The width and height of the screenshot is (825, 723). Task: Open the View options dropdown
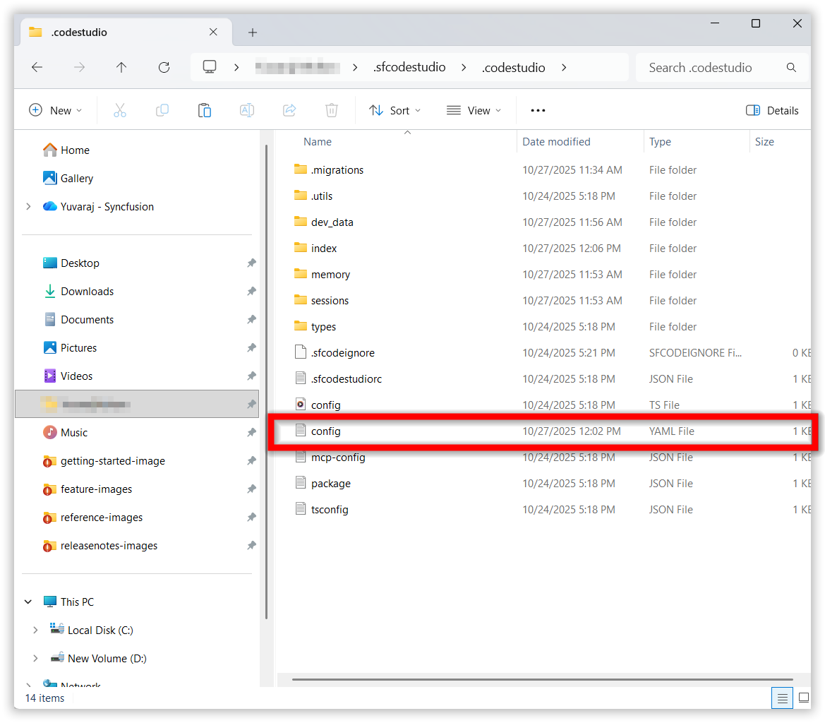[474, 110]
